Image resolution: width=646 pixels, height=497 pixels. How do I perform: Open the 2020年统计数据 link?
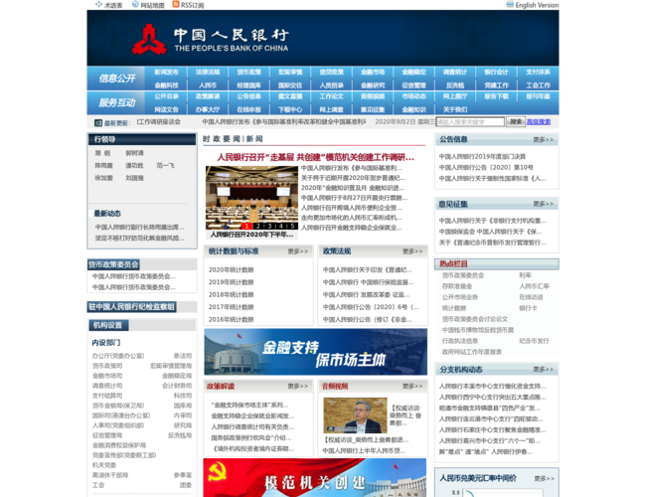coord(232,270)
